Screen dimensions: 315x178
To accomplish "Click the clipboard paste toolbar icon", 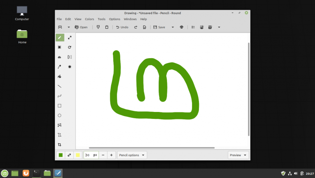I will tap(107, 27).
